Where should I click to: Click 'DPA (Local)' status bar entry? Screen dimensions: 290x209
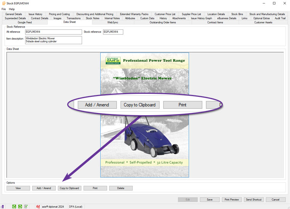pyautogui.click(x=76, y=207)
